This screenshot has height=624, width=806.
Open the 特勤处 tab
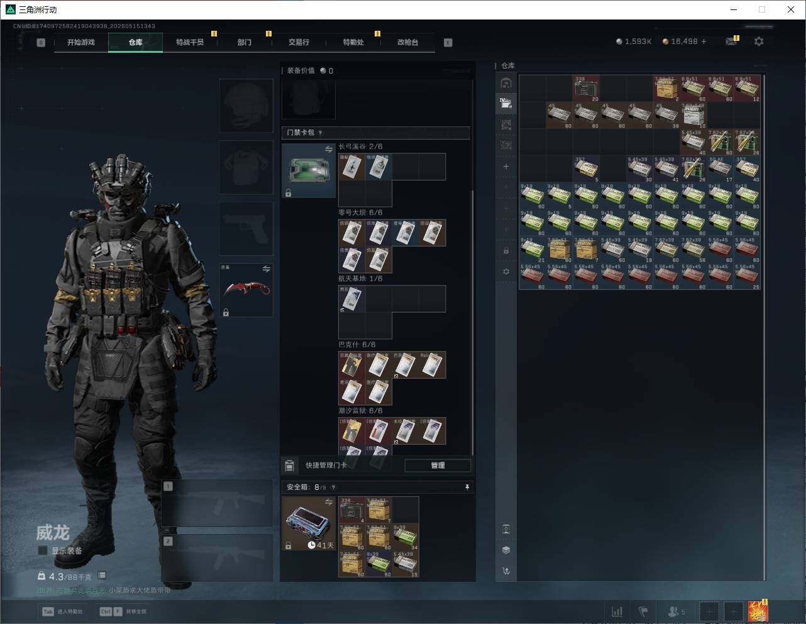tap(353, 42)
